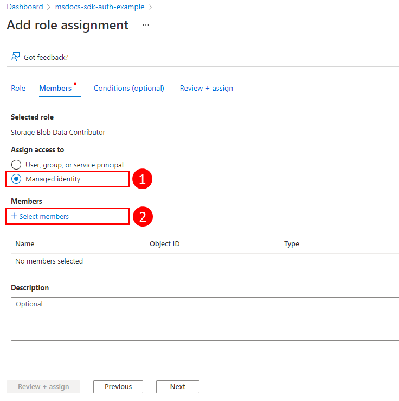
Task: Navigate to msdocs-sdk-auth-example breadcrumb
Action: pos(100,7)
